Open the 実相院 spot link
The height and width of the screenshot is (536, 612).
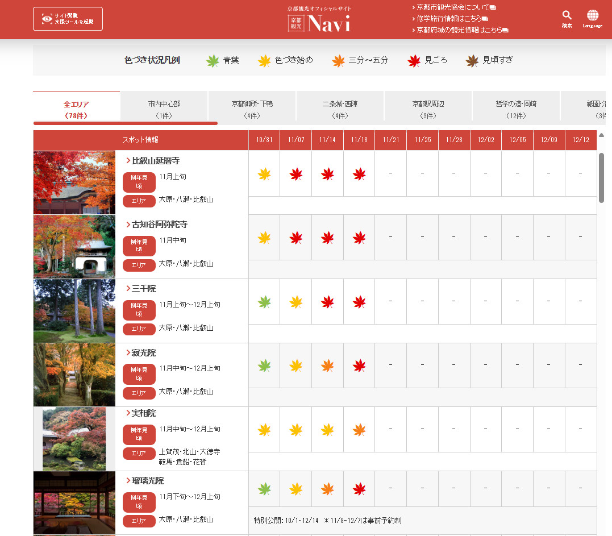coord(143,413)
